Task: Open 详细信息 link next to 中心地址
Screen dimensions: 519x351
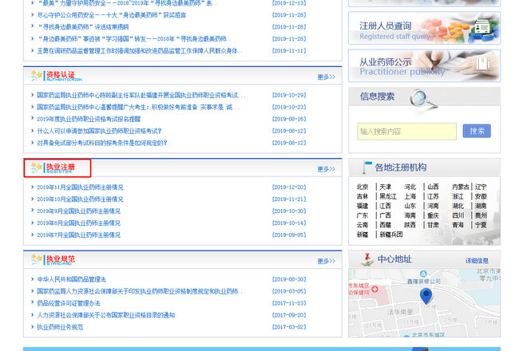Action: coord(477,261)
